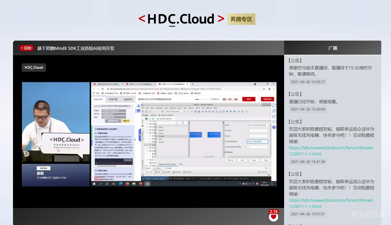Click the hammer build icon in IDE toolbar
391x225 pixels.
point(162,111)
